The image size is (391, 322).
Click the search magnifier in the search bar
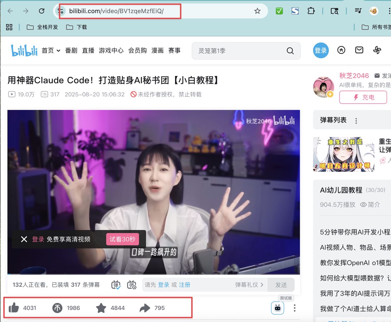290,51
